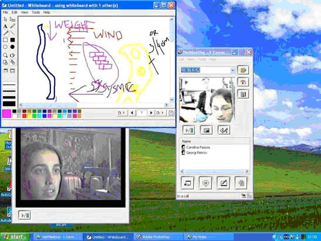Select the Text tool in Whiteboard
Screen dimensions: 321x241
point(5,26)
